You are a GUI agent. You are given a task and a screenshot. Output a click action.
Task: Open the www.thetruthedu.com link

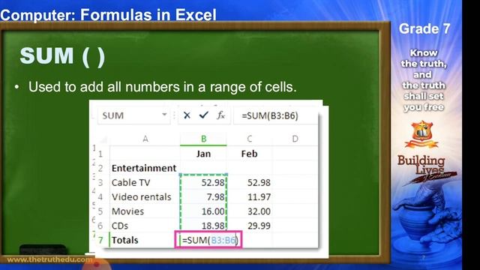tap(49, 259)
